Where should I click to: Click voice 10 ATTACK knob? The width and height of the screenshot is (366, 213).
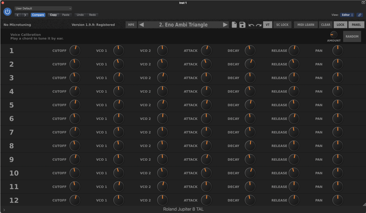(206, 173)
